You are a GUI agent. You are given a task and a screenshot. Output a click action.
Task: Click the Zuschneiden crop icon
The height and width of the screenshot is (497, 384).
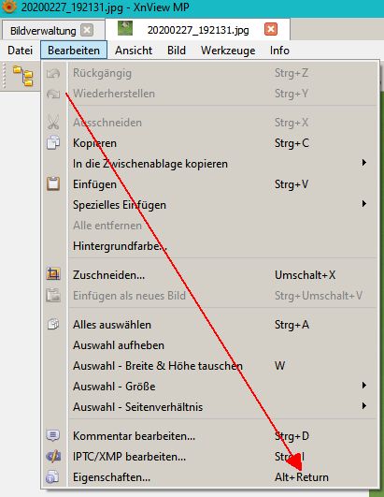pos(53,274)
